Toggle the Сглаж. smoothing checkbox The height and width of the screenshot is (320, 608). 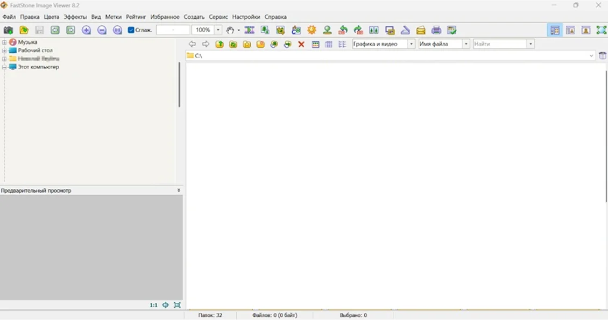coord(131,30)
